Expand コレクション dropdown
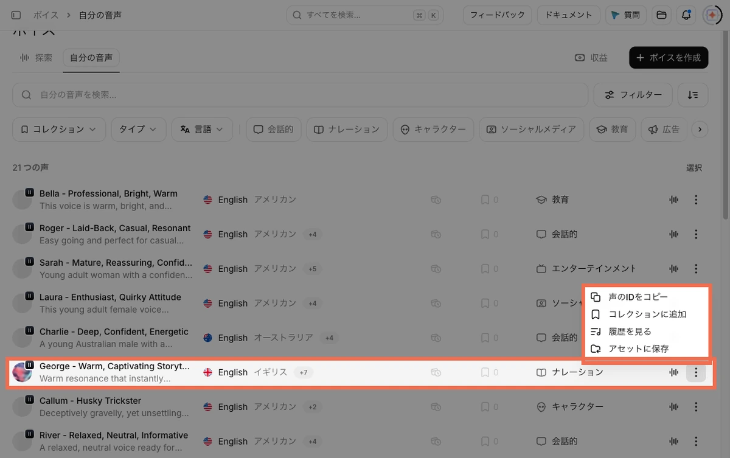The height and width of the screenshot is (458, 730). (59, 130)
